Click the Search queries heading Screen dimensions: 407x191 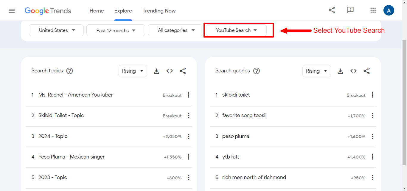[x=233, y=71]
